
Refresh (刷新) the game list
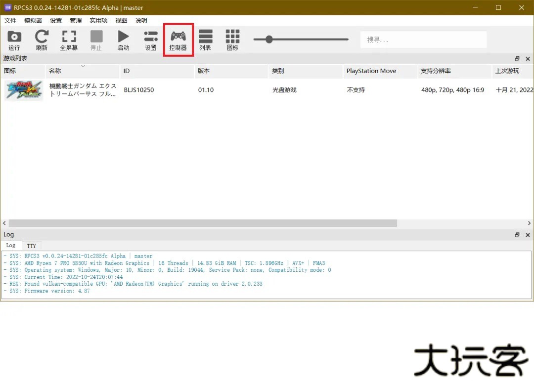pos(42,40)
